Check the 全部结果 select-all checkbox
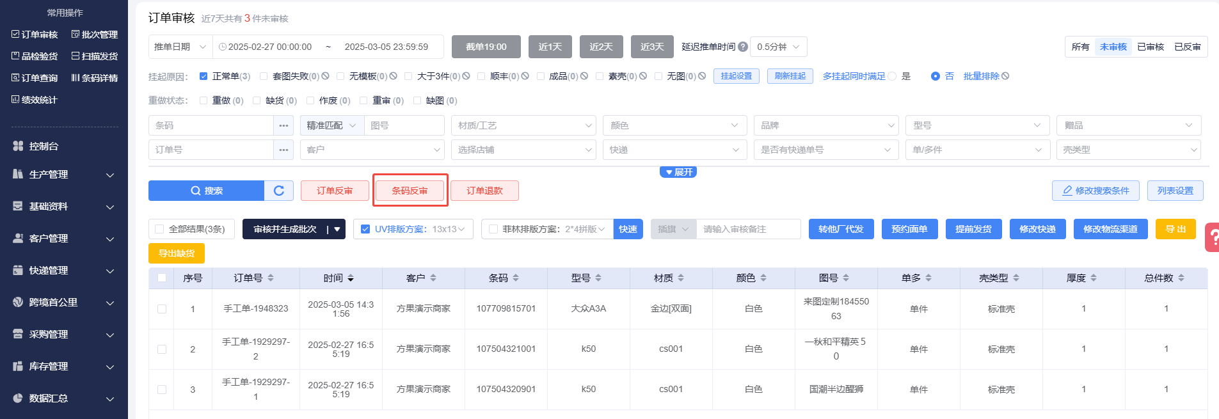Screen dimensions: 1219x419 click(159, 229)
